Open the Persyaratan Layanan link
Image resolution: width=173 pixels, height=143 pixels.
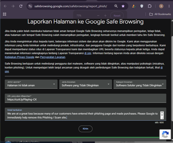click(53, 57)
